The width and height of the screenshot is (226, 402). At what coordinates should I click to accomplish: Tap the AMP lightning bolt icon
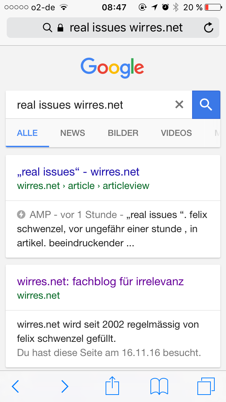click(x=21, y=214)
